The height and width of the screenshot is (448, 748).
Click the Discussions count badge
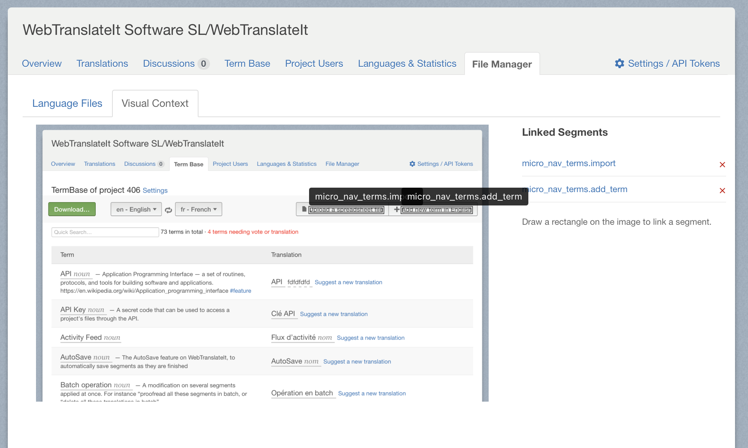(203, 64)
